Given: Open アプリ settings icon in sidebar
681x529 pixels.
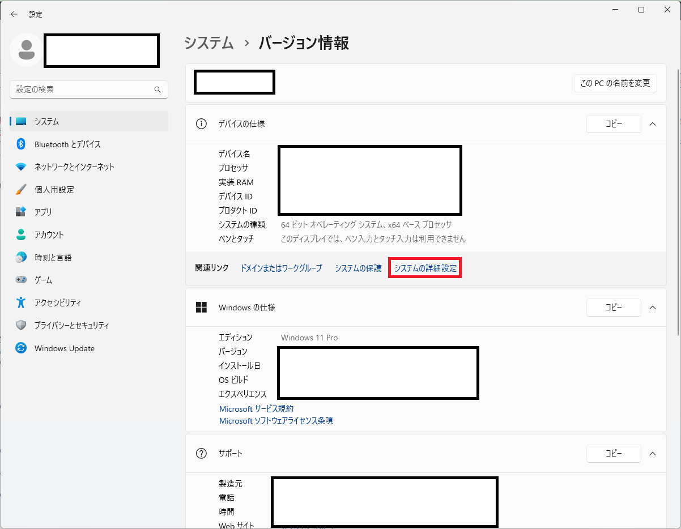Looking at the screenshot, I should 21,212.
